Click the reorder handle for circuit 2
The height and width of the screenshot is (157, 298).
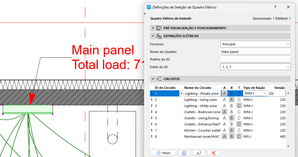[x=152, y=99]
